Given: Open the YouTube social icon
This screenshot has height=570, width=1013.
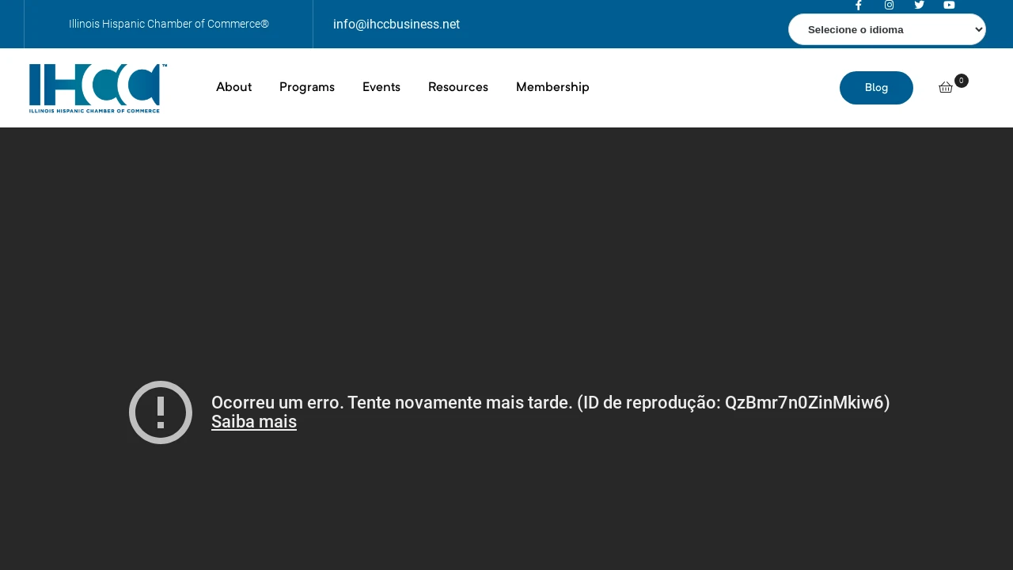Looking at the screenshot, I should [x=949, y=6].
